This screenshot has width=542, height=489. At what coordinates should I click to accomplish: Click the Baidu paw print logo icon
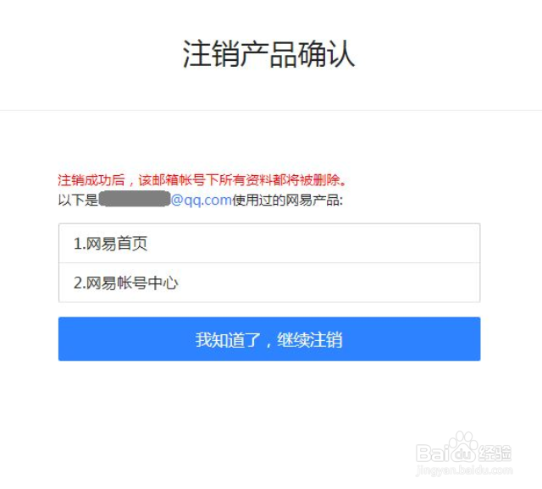coord(463,447)
